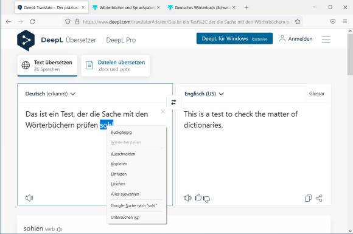Listen to the German source text
Screen dimensions: 353x234
coord(29,198)
